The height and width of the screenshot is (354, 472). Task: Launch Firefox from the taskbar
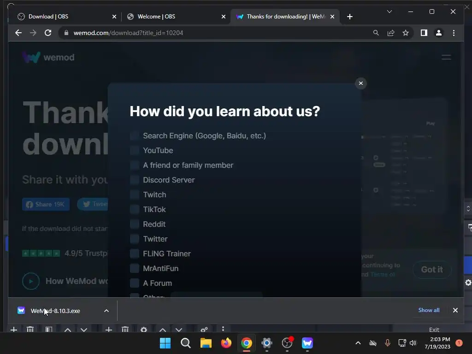point(226,343)
